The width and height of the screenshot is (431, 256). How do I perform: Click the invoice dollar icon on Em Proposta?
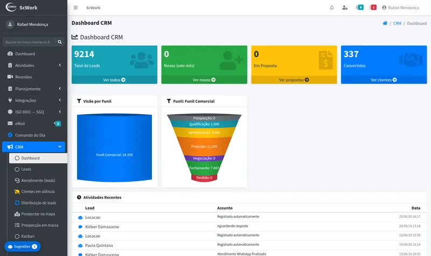pos(326,60)
